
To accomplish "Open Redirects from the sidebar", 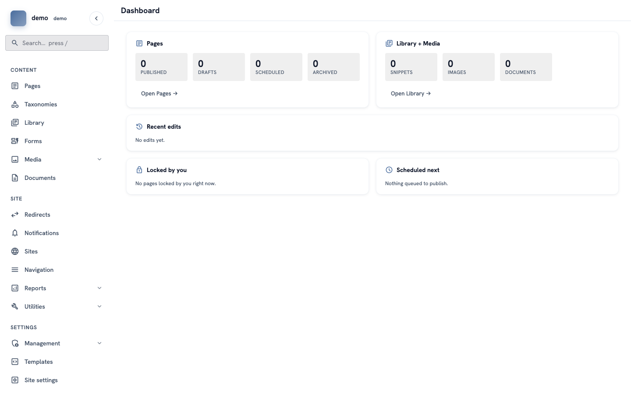I will [x=57, y=215].
